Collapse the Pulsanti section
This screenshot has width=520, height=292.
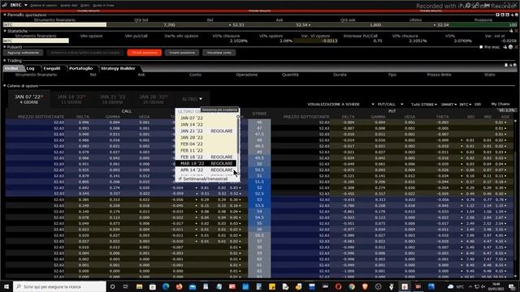[x=5, y=47]
